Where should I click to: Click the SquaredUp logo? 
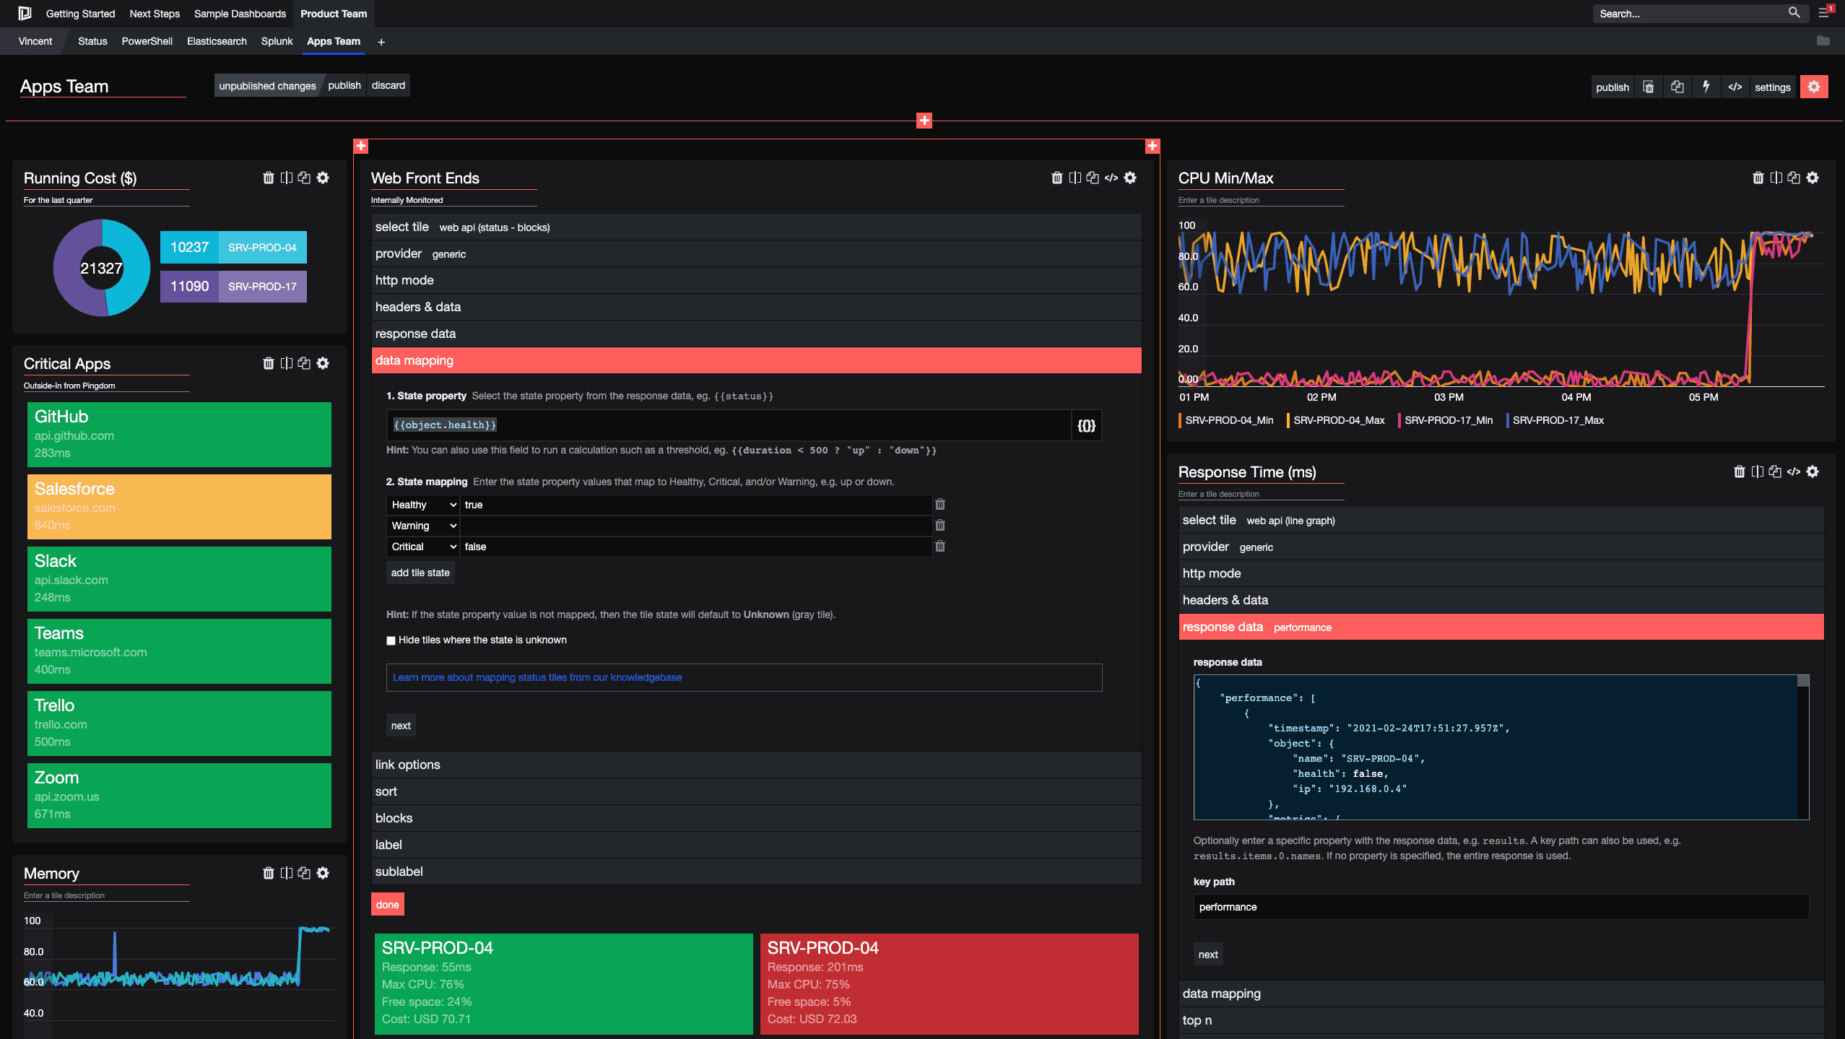[25, 13]
